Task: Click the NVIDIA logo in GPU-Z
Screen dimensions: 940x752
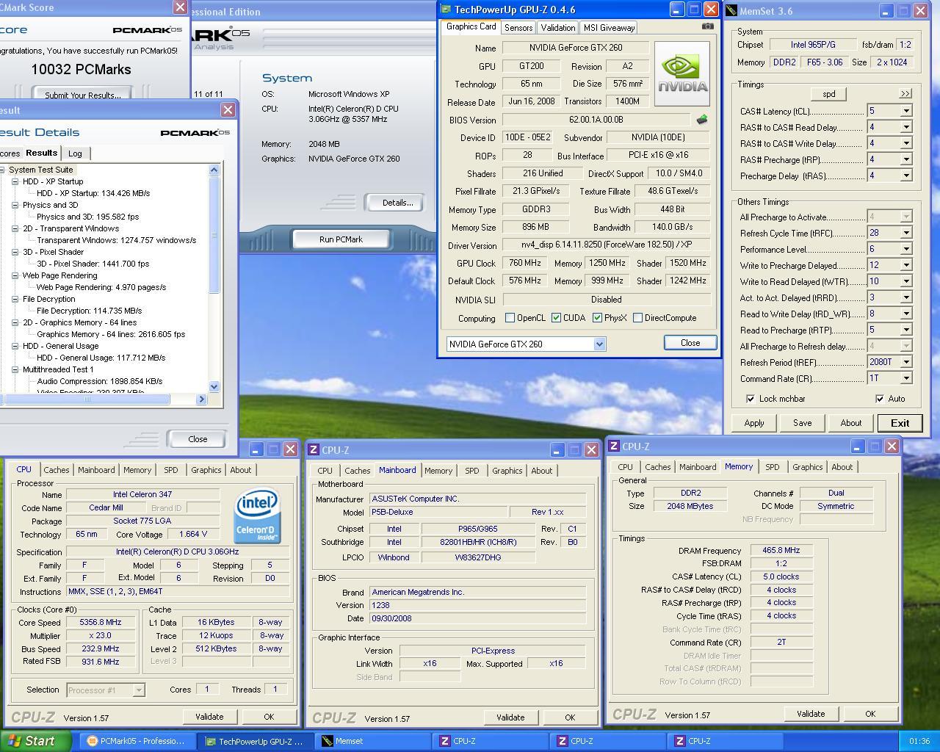Action: point(682,73)
